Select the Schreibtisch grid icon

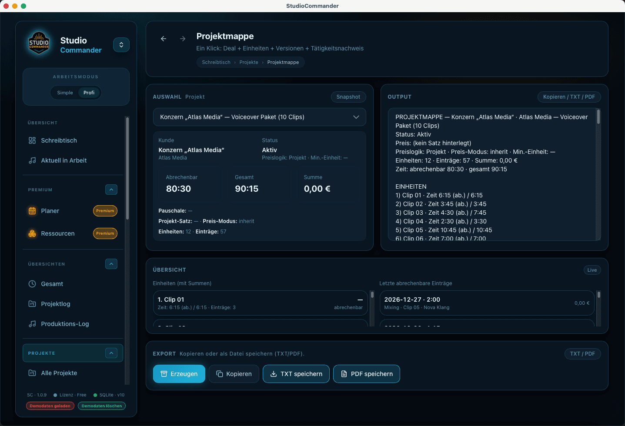coord(32,140)
